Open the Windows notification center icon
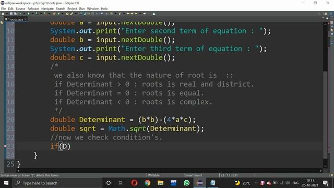334x188 pixels. coord(326,183)
